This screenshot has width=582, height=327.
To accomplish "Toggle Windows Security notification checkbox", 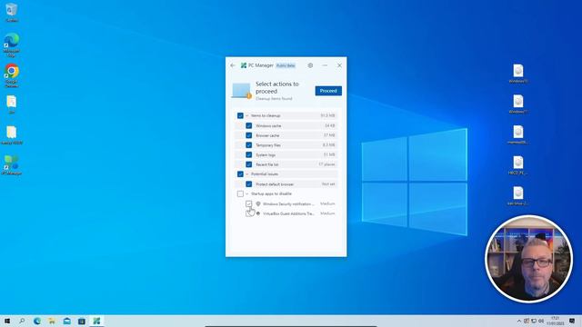I will [x=248, y=203].
